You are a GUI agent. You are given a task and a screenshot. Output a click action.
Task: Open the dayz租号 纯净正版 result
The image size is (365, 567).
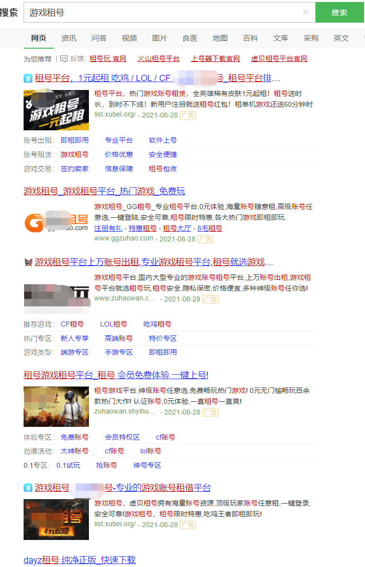coord(80,560)
